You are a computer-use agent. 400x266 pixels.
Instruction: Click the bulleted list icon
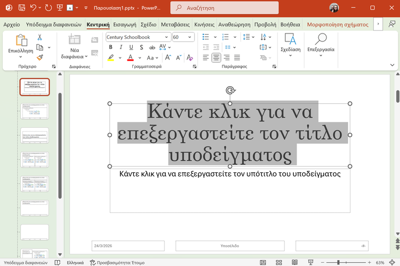click(x=206, y=37)
